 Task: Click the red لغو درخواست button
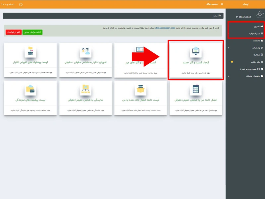coord(14,32)
